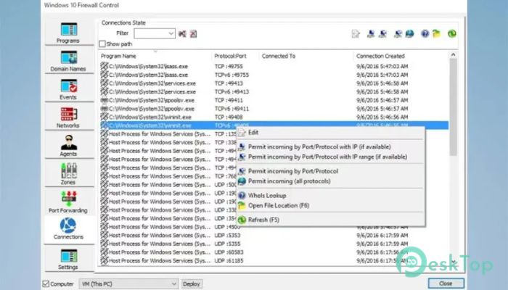Viewport: 508px width, 290px height.
Task: Choose Permit incoming (all protocols)
Action: pyautogui.click(x=330, y=181)
